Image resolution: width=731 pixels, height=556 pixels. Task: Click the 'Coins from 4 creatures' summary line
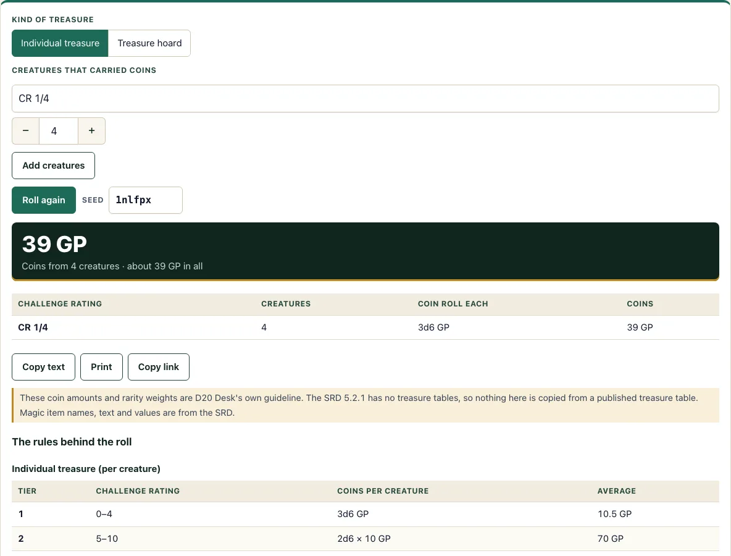(112, 266)
